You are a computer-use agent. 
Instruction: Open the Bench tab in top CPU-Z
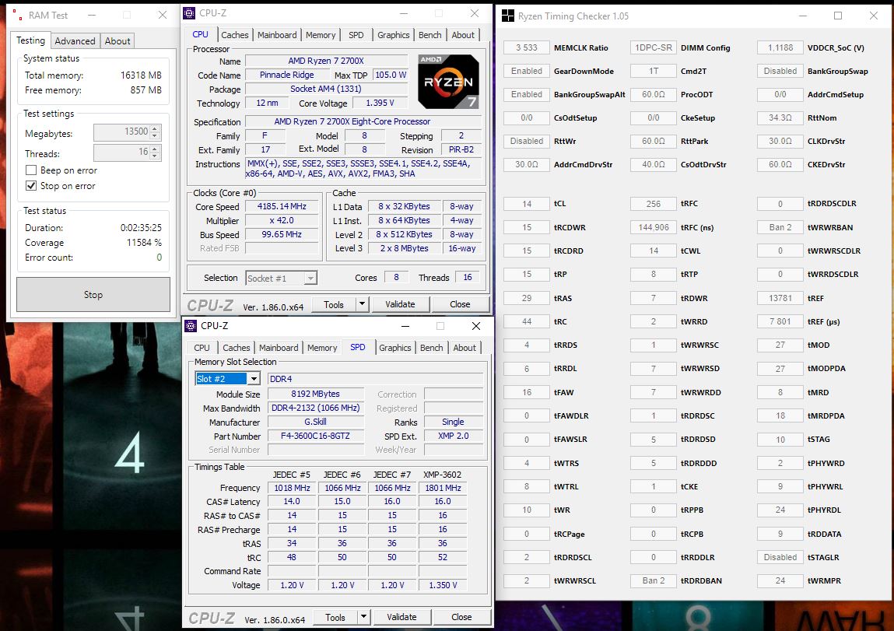pyautogui.click(x=430, y=35)
